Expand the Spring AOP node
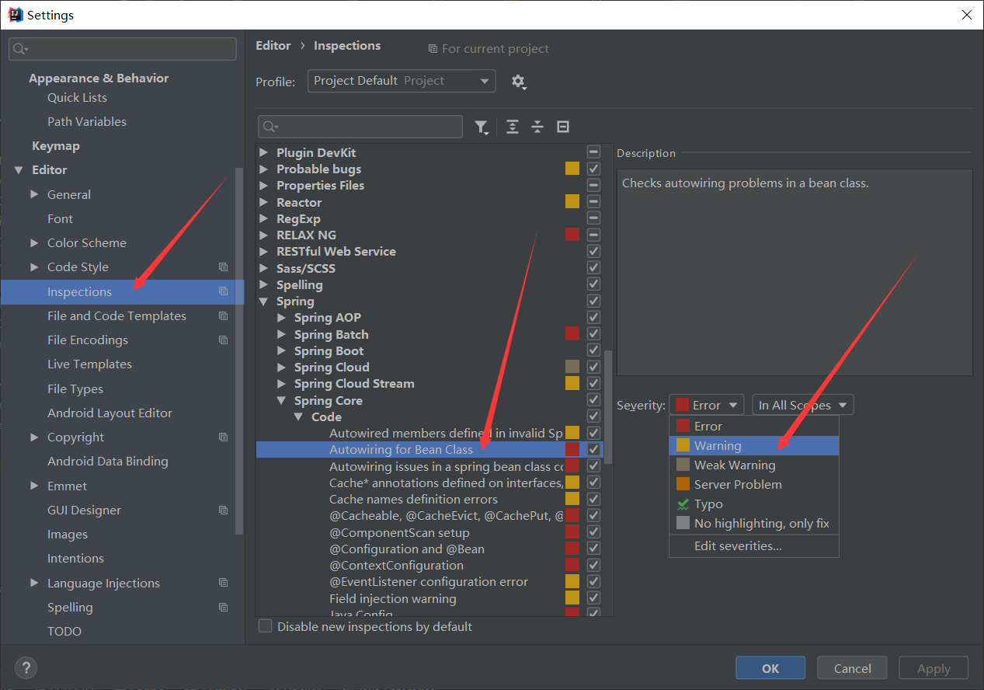The height and width of the screenshot is (690, 984). coord(281,318)
